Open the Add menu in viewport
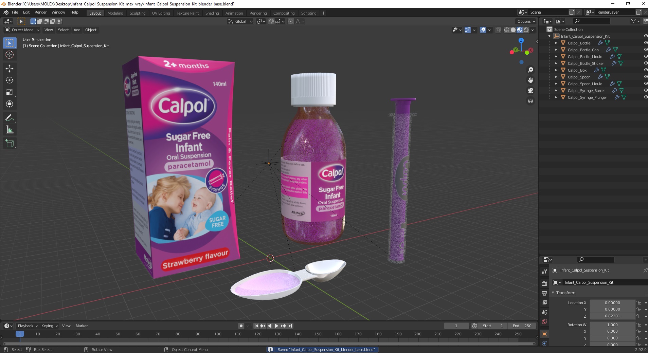Screen dimensions: 648x353 click(x=77, y=30)
